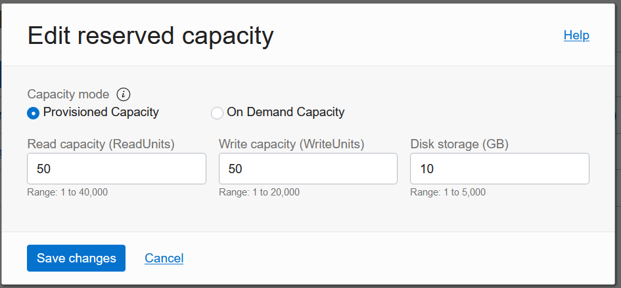
Task: Click the Provisioned Capacity label text
Action: (101, 112)
